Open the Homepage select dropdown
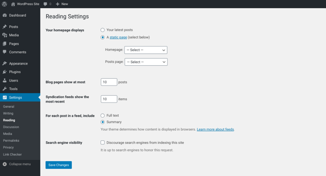Screen dimensions: 326x176 tap(146, 50)
